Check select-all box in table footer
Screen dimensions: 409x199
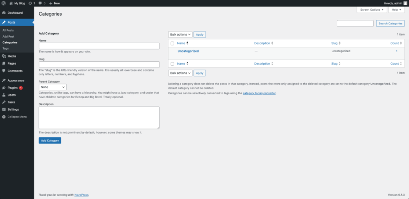(172, 64)
